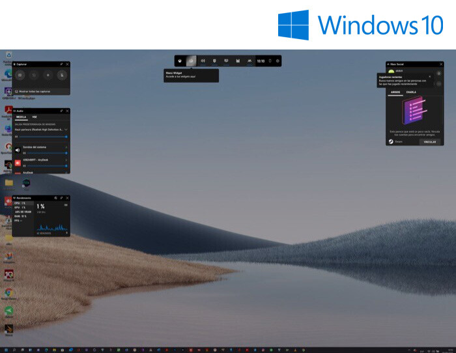Click the 10:10 clock in Game Bar

(x=261, y=61)
